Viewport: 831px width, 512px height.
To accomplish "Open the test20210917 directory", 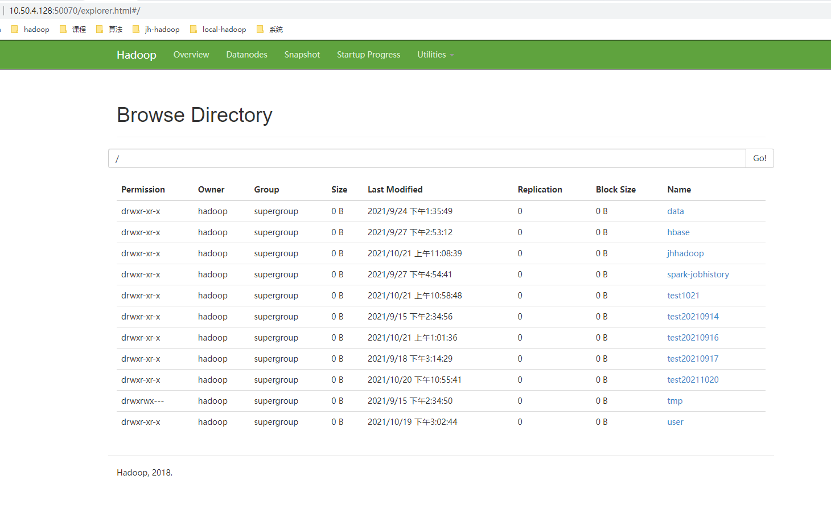I will pos(693,359).
